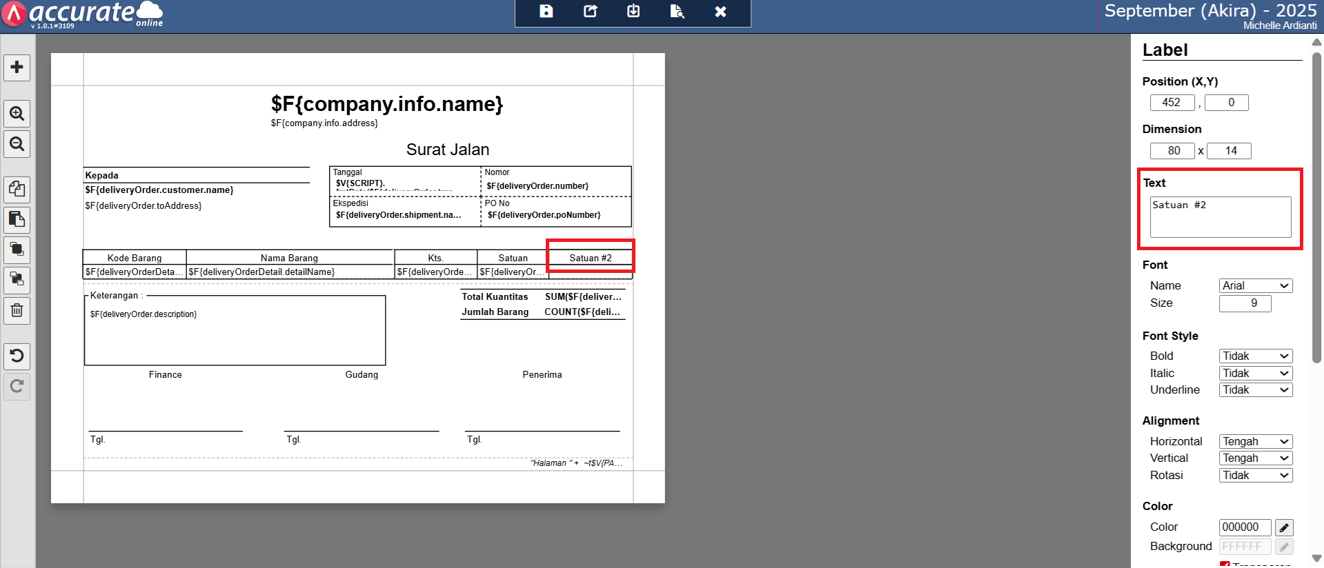
Task: Click the paste element icon
Action: tap(17, 220)
